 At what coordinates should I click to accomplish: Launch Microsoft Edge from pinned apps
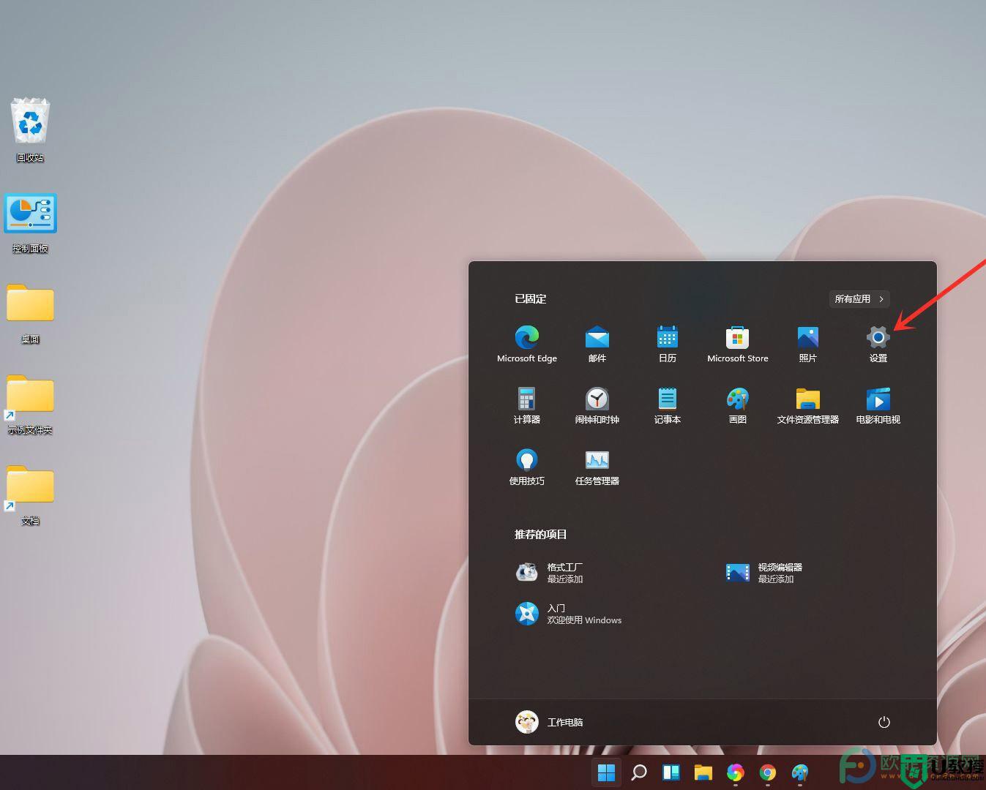pyautogui.click(x=526, y=338)
